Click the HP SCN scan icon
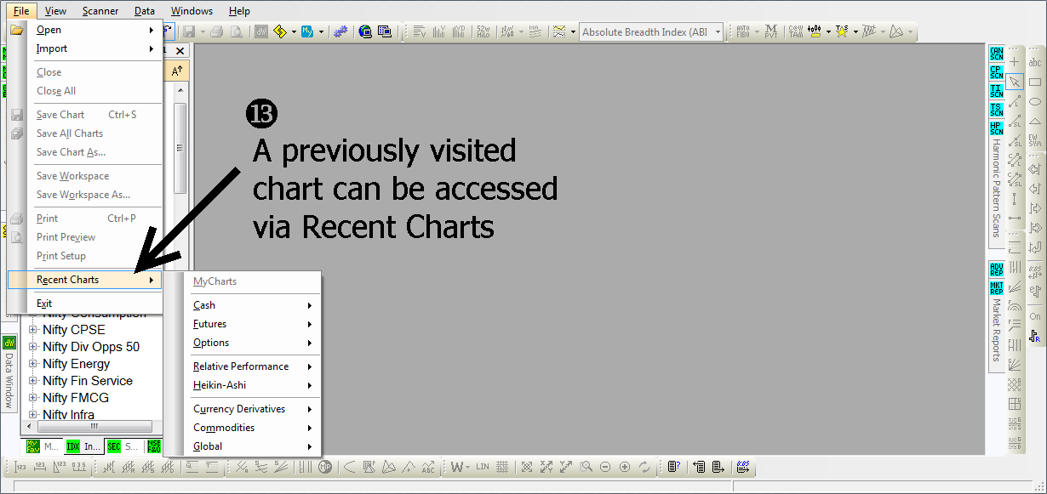1047x494 pixels. 997,128
